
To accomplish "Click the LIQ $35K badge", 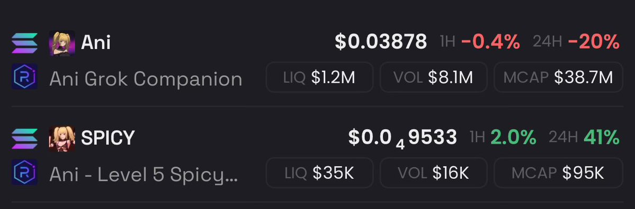I will [x=319, y=173].
